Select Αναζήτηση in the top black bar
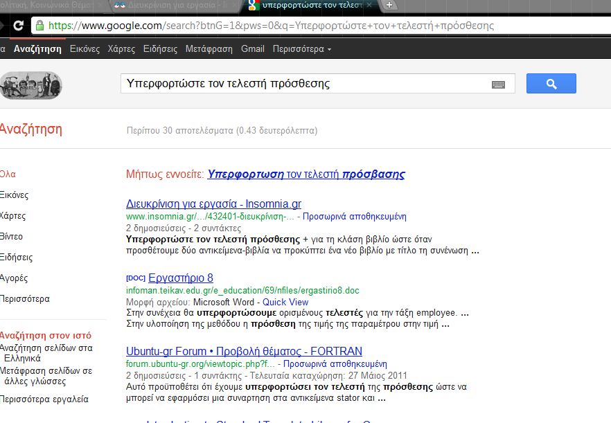This screenshot has width=611, height=423. 37,49
